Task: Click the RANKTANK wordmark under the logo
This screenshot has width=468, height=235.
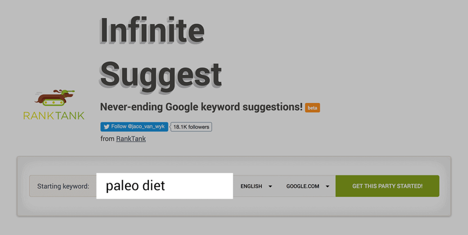Action: [x=54, y=115]
